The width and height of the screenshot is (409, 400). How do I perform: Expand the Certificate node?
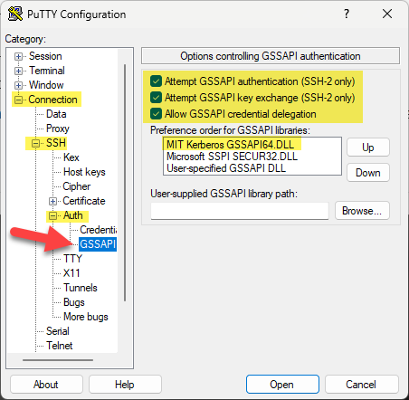pyautogui.click(x=52, y=201)
